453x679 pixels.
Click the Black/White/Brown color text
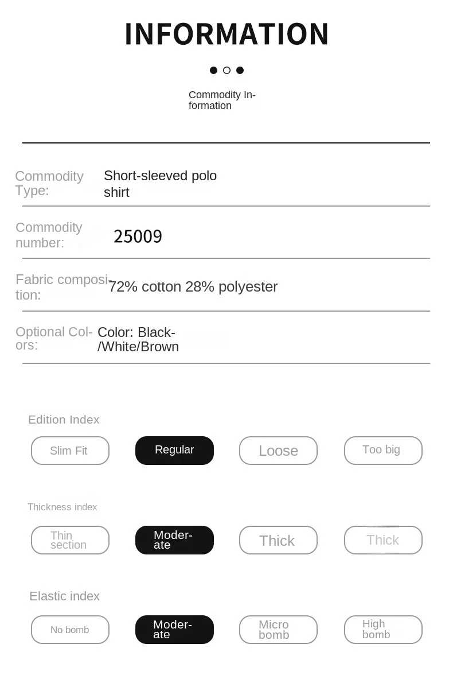point(138,339)
